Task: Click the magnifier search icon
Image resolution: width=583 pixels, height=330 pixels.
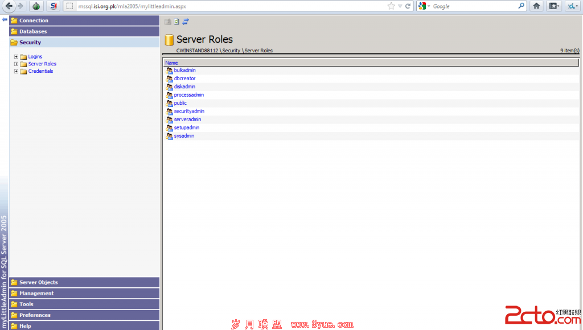Action: tap(521, 6)
